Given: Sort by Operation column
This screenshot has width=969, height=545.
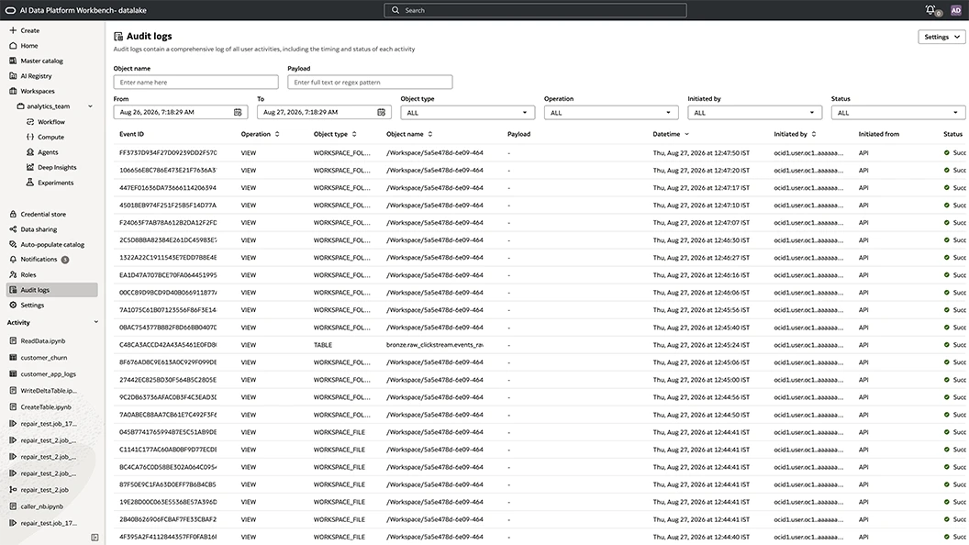Looking at the screenshot, I should click(277, 134).
